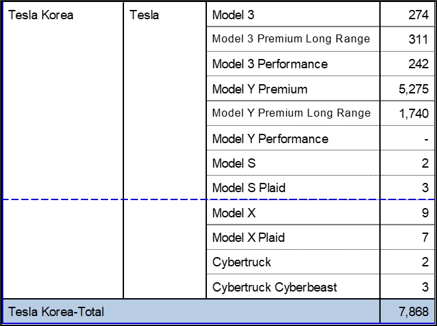
Task: Select Model Y Premium Long Range cell
Action: 293,113
